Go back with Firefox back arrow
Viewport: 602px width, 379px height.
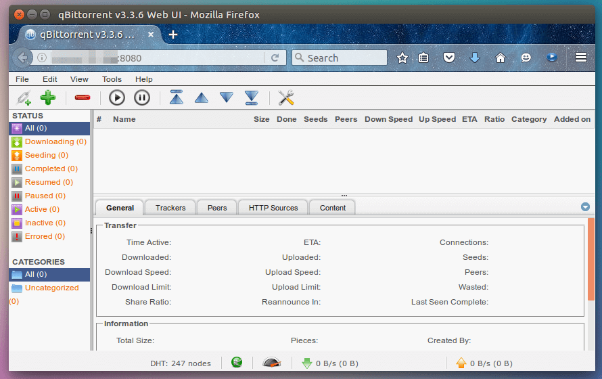[22, 58]
